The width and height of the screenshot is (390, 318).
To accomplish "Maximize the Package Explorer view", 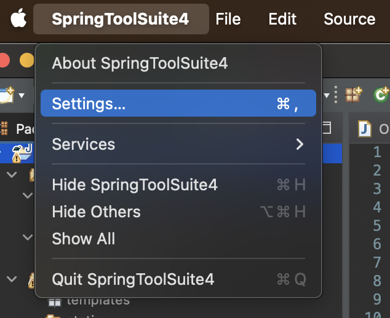I will [328, 127].
